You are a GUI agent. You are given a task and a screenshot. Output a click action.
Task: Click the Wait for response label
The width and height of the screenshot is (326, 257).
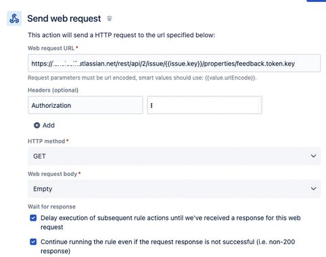click(x=51, y=206)
